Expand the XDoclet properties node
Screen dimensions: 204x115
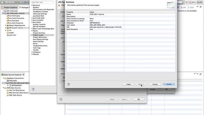32,54
